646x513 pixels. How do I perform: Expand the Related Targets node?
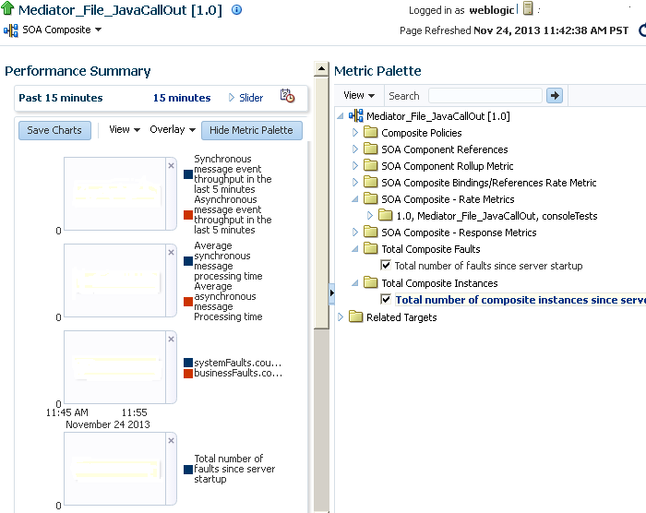pos(341,316)
